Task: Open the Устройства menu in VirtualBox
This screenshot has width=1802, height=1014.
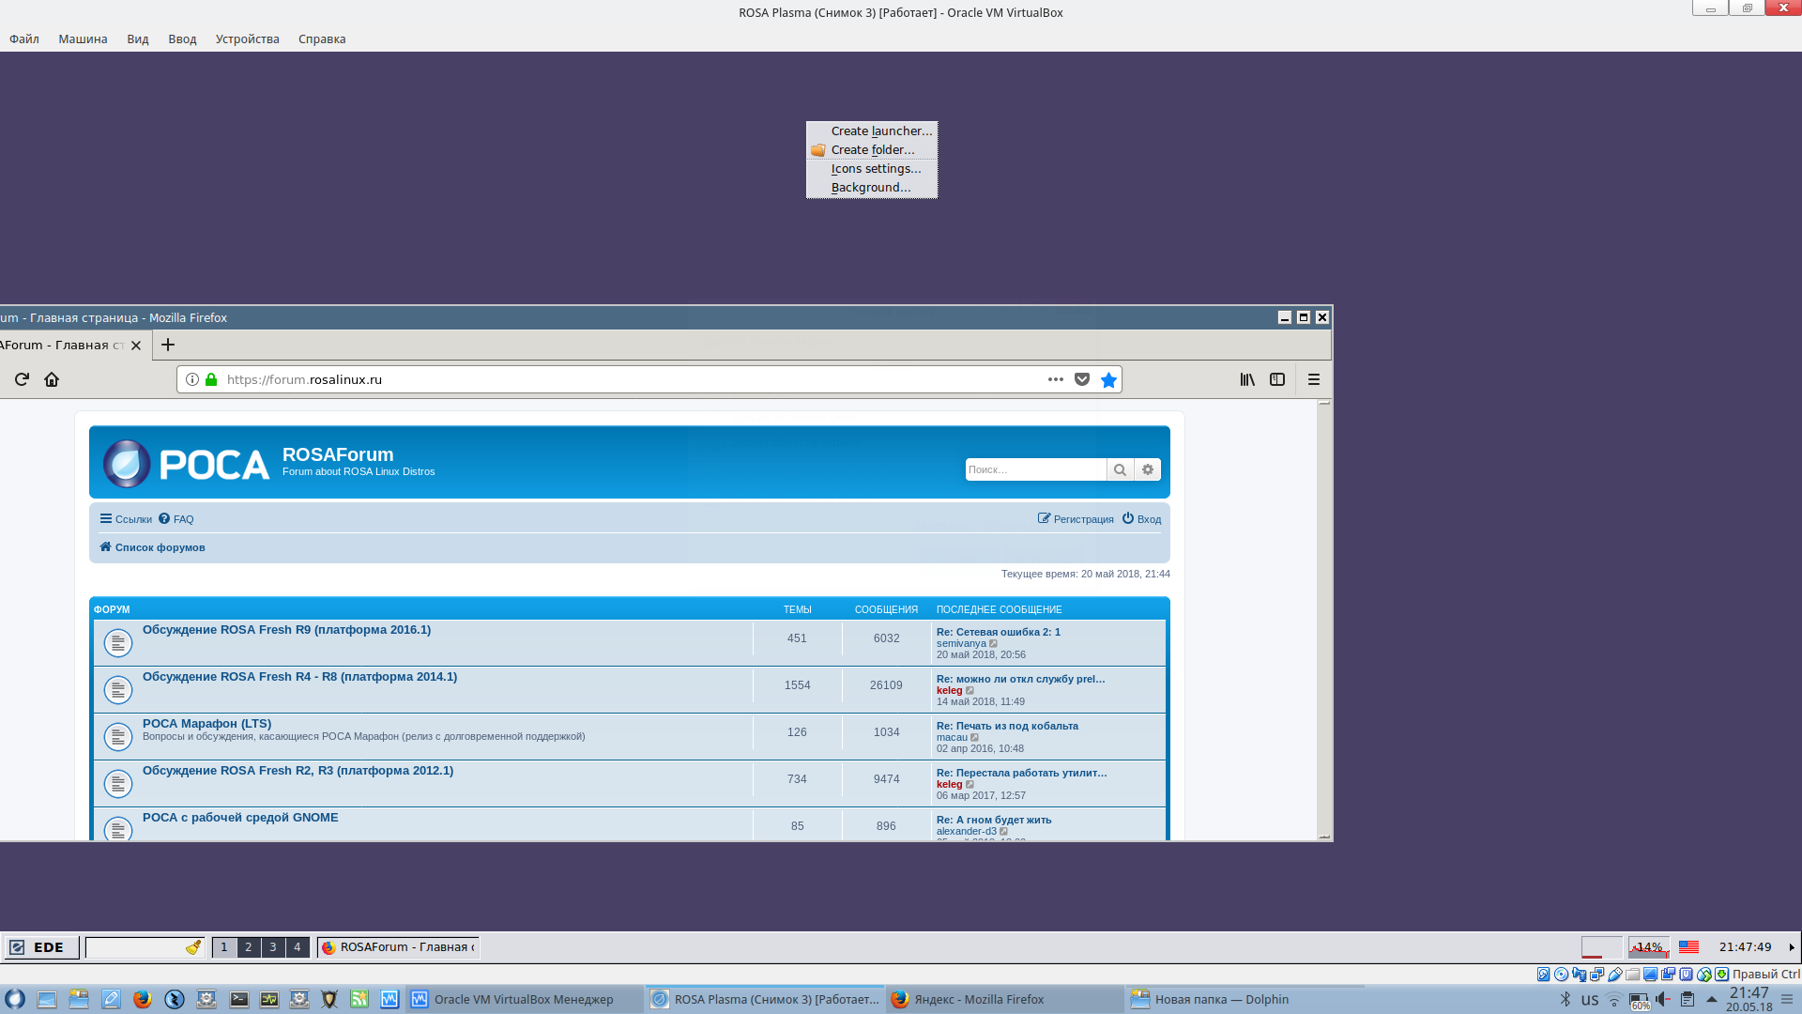Action: 247,39
